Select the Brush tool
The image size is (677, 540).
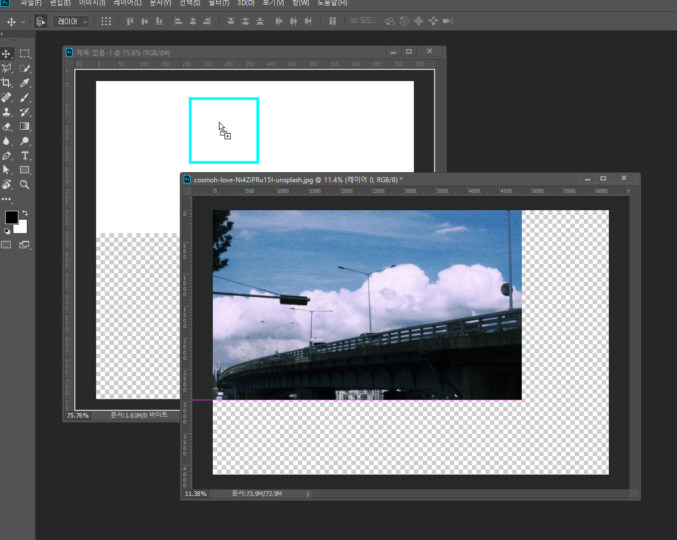(x=25, y=97)
